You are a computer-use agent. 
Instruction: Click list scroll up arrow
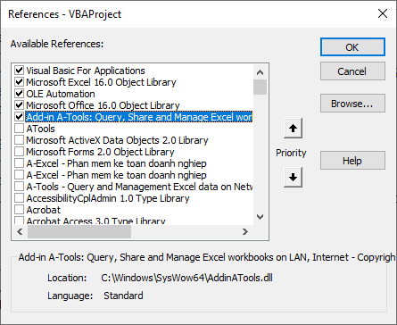[x=260, y=72]
